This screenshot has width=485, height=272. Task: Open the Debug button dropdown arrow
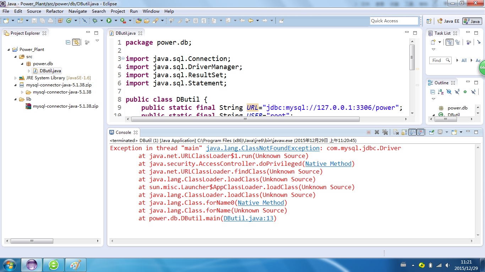point(102,21)
